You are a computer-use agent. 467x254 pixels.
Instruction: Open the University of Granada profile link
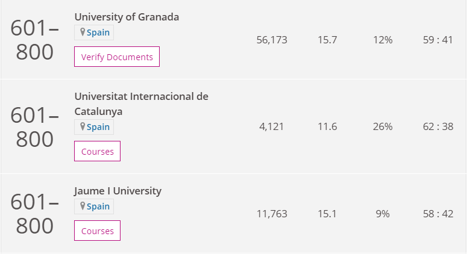pyautogui.click(x=127, y=17)
